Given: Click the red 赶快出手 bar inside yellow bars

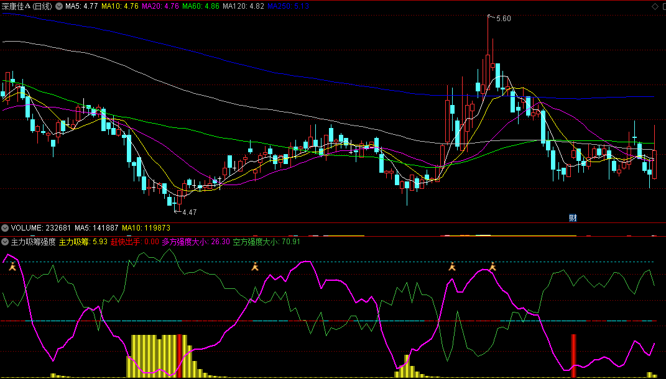Looking at the screenshot, I should click(179, 355).
